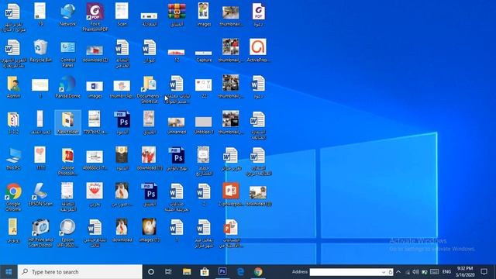Select the Scan file on the desktop
The width and height of the screenshot is (496, 279).
pos(122,15)
